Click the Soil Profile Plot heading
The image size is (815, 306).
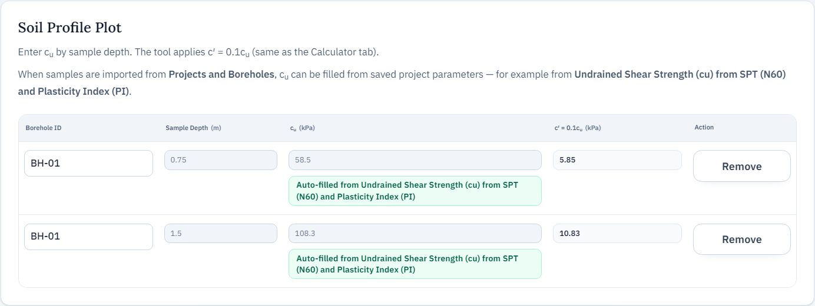tap(70, 28)
